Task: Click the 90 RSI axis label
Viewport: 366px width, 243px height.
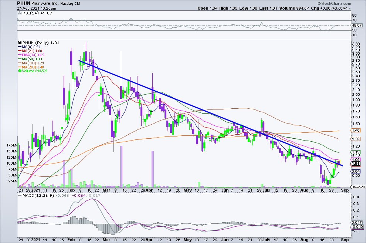Action: (x=354, y=16)
